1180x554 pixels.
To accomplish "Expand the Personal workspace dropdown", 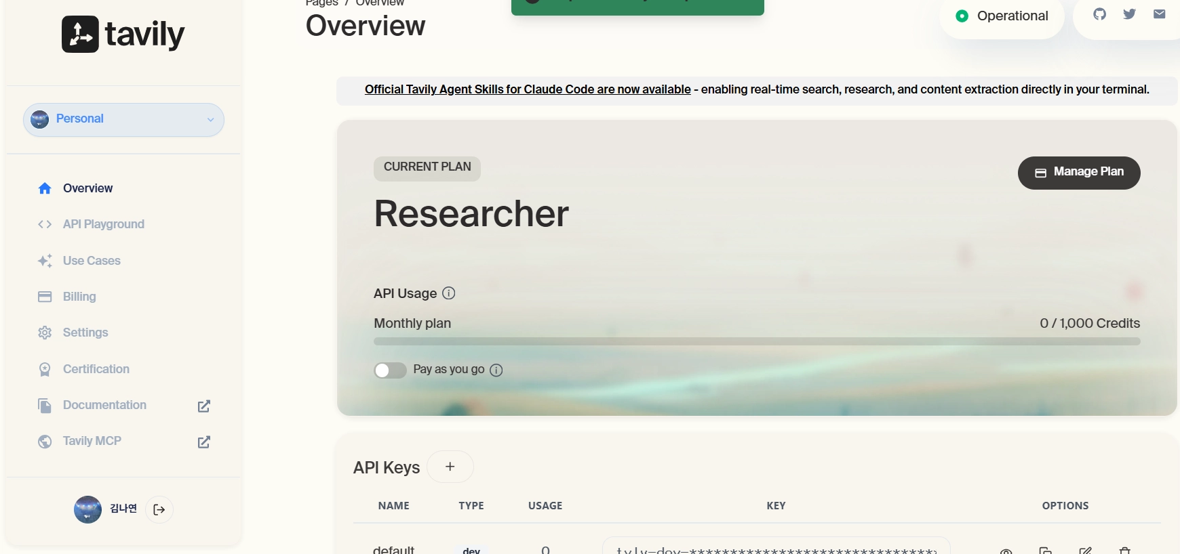I will (x=123, y=119).
